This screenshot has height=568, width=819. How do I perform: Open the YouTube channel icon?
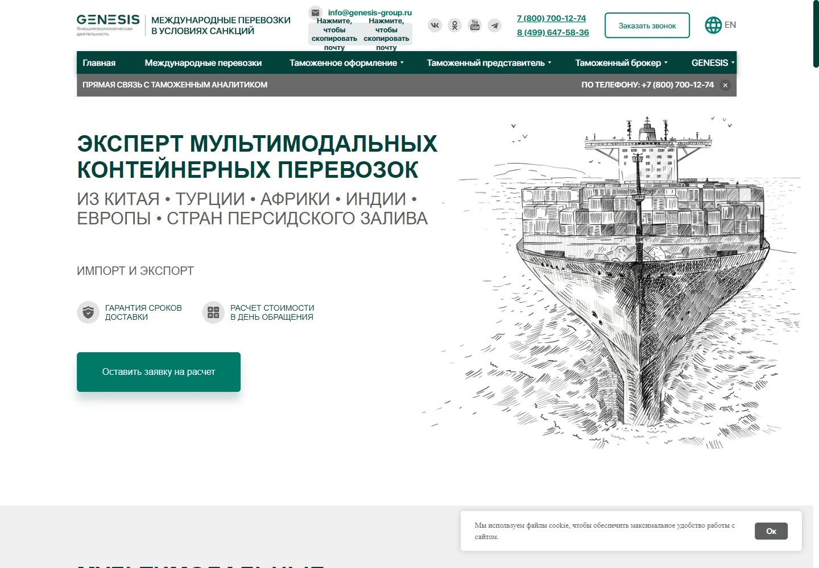(475, 26)
